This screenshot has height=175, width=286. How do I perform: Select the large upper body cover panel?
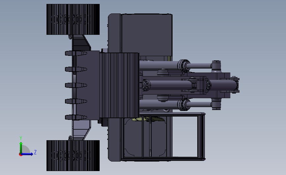click(x=147, y=34)
